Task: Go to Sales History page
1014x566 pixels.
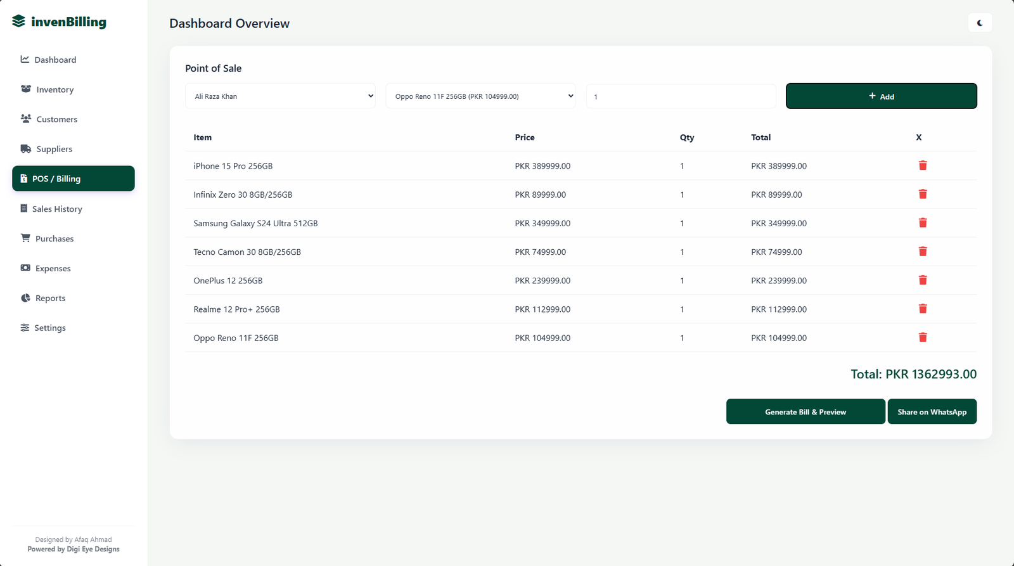Action: click(57, 209)
